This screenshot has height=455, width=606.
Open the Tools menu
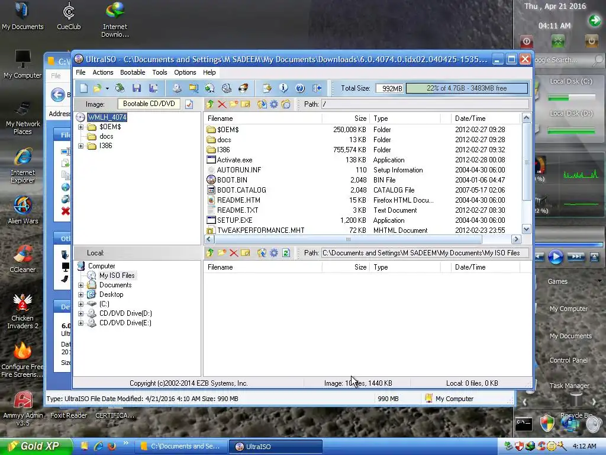tap(160, 72)
